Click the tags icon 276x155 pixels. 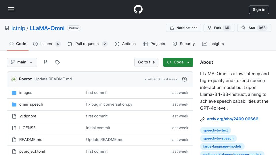click(x=57, y=62)
